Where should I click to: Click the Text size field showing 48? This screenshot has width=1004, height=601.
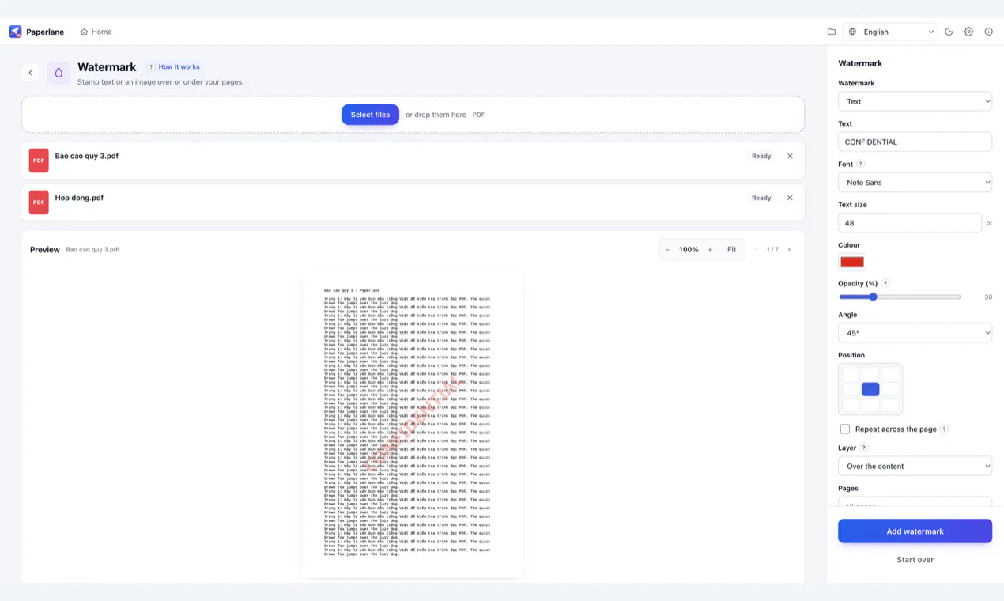click(909, 223)
